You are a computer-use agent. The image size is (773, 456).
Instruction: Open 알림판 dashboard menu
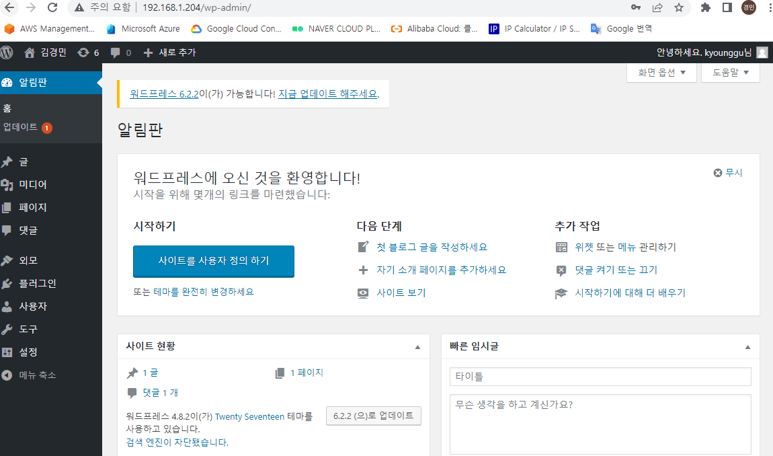51,83
